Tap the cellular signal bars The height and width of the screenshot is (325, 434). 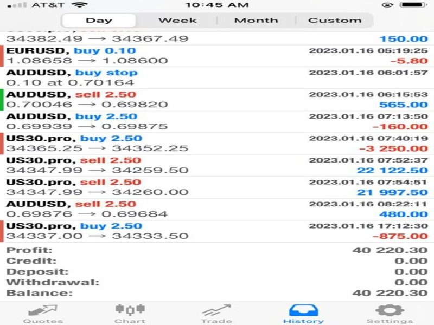[17, 5]
